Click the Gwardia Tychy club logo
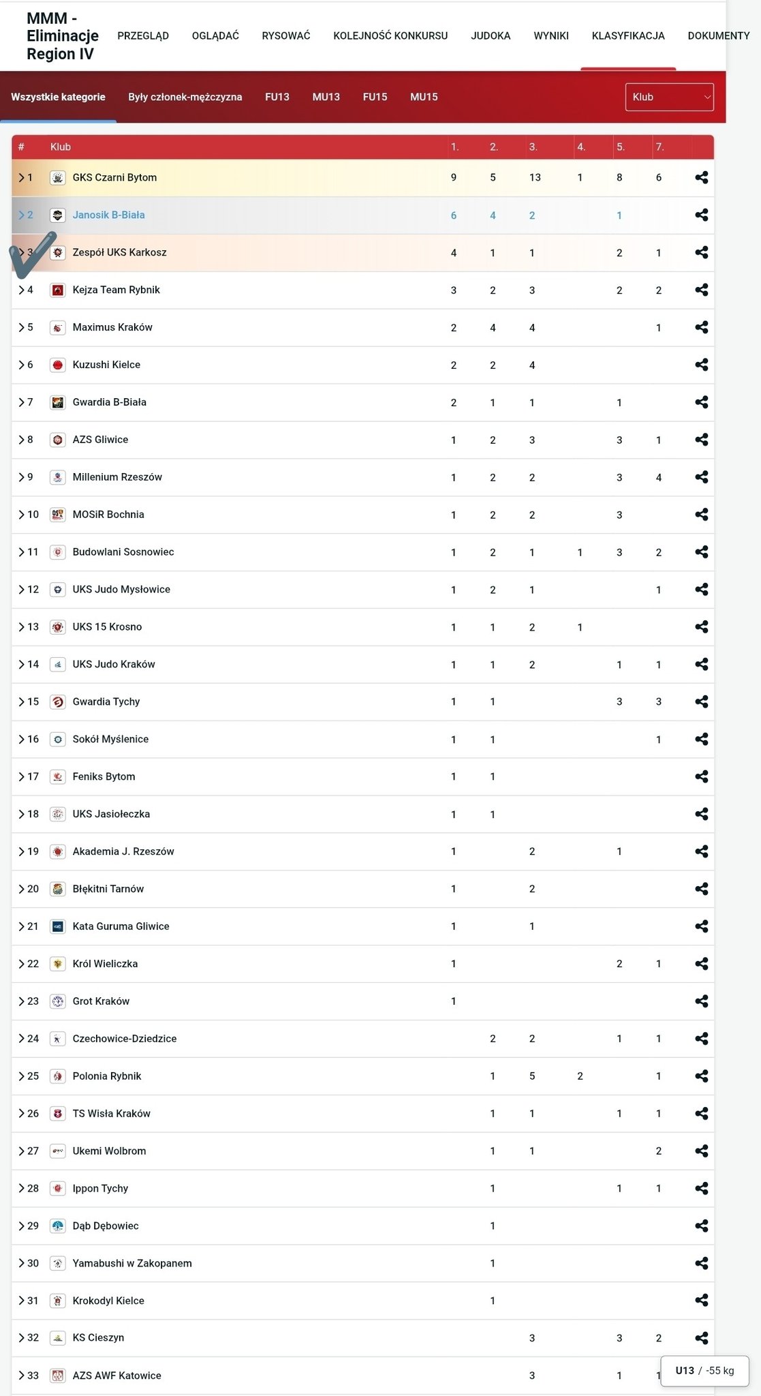Image resolution: width=761 pixels, height=1396 pixels. (x=58, y=702)
